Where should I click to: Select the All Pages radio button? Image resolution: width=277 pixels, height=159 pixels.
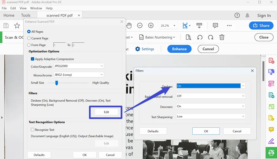29,32
